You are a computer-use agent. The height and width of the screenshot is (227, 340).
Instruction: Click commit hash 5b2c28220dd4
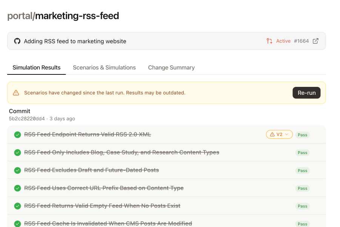(x=27, y=119)
